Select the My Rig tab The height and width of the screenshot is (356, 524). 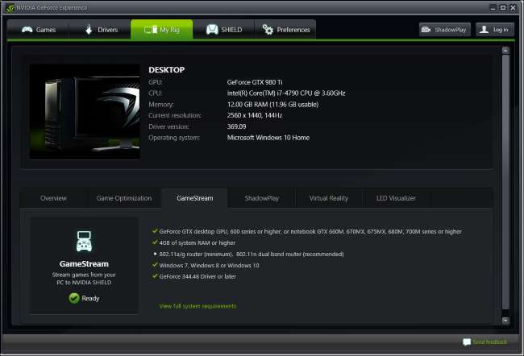[x=162, y=29]
